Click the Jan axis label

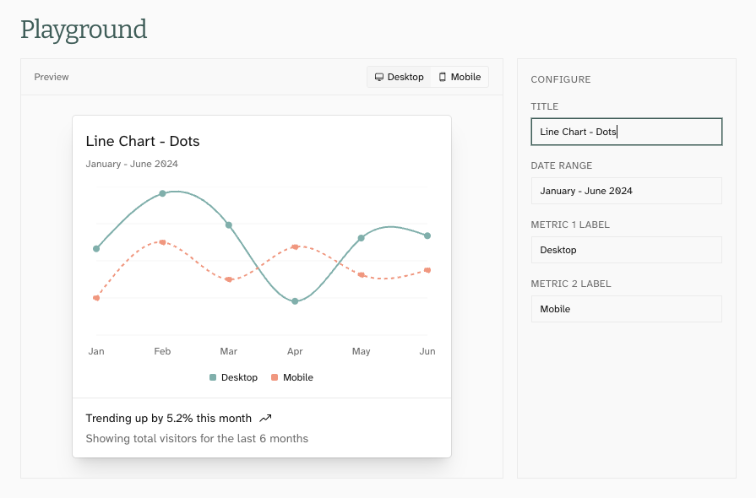point(96,351)
